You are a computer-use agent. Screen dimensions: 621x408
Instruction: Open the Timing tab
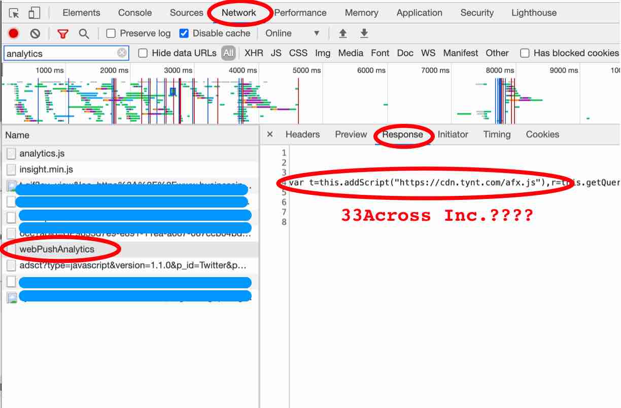coord(497,134)
